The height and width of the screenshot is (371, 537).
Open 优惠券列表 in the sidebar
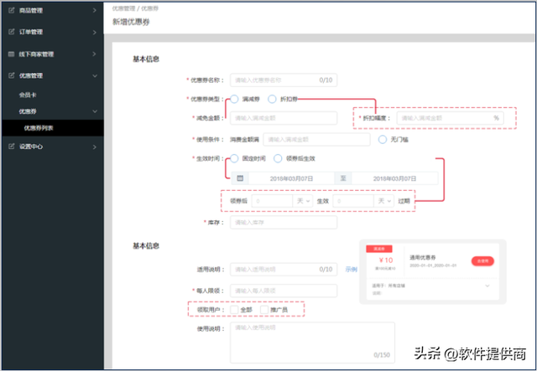(52, 128)
